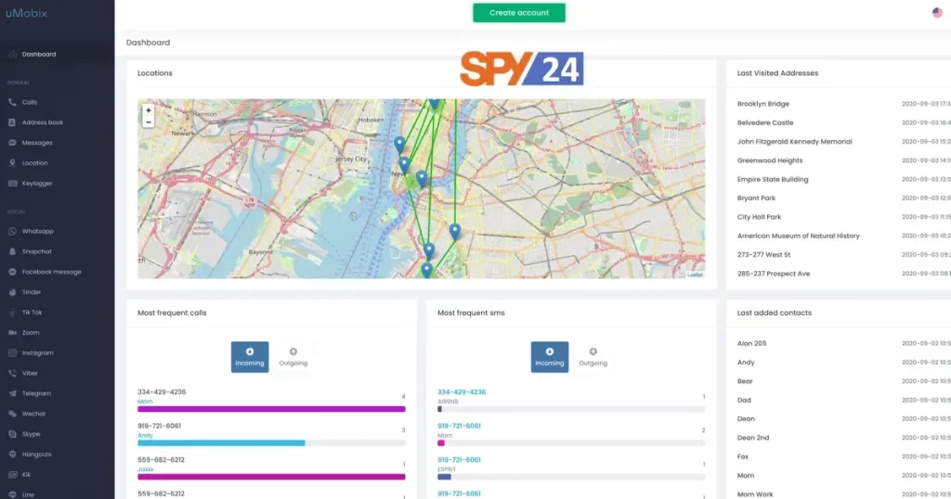The width and height of the screenshot is (951, 499).
Task: Click Bryant Park address entry
Action: click(756, 198)
